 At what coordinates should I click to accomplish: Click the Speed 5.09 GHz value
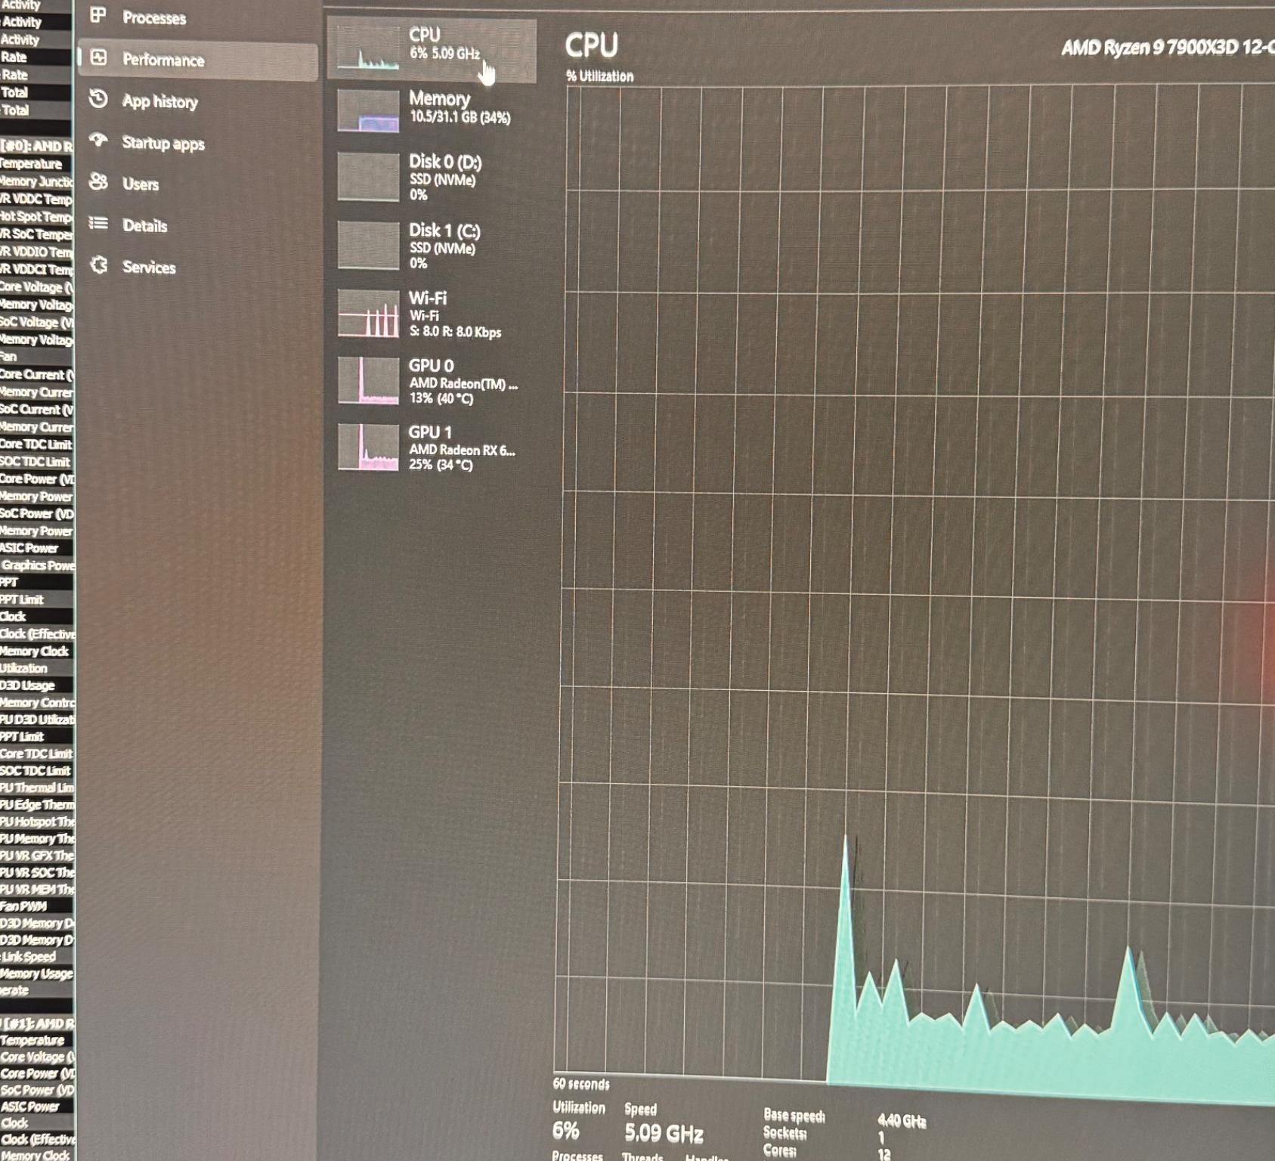pyautogui.click(x=664, y=1133)
